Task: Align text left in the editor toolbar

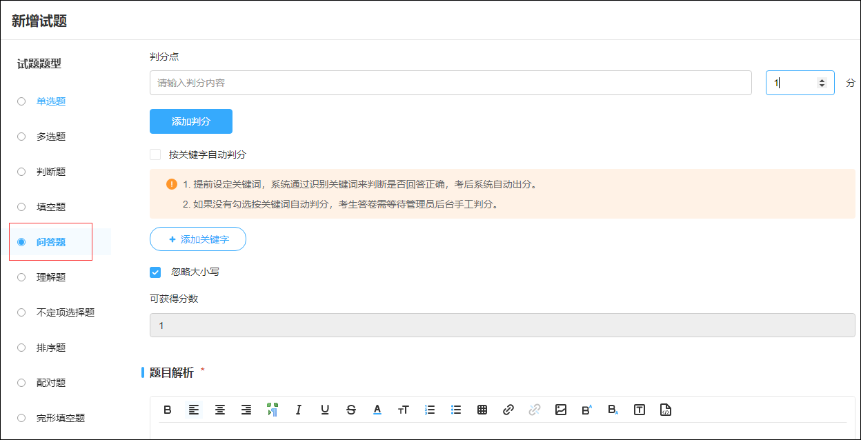Action: [x=194, y=410]
